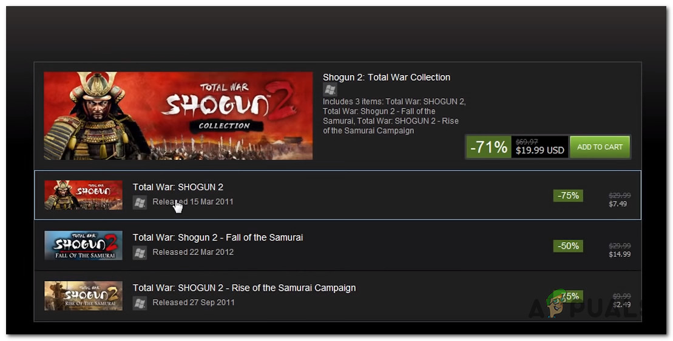This screenshot has height=341, width=673.
Task: Click the Add to Cart button
Action: [x=600, y=147]
